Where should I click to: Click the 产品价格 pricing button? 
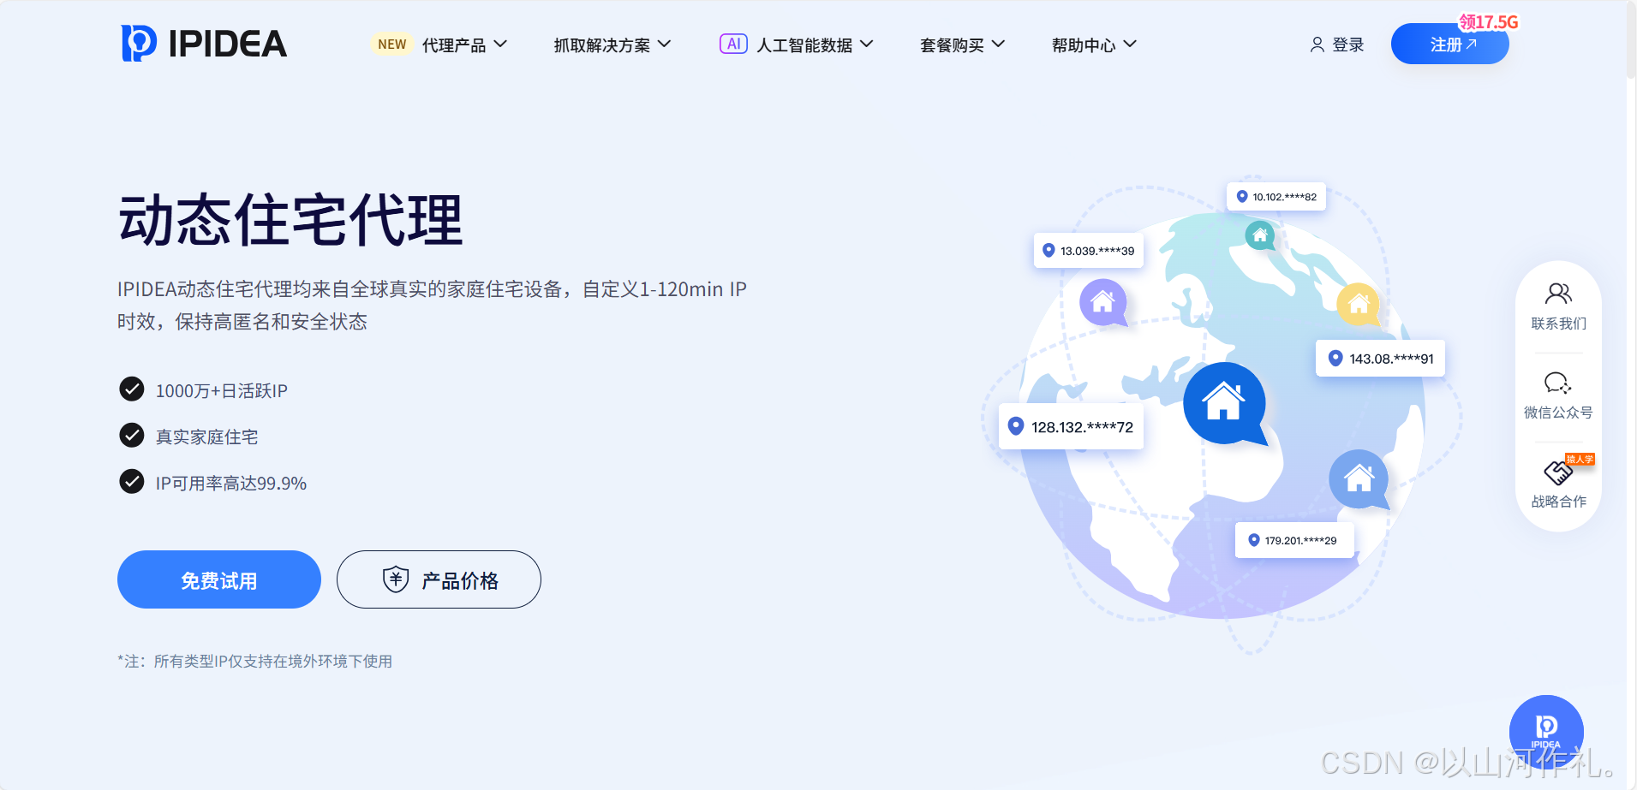[x=439, y=579]
